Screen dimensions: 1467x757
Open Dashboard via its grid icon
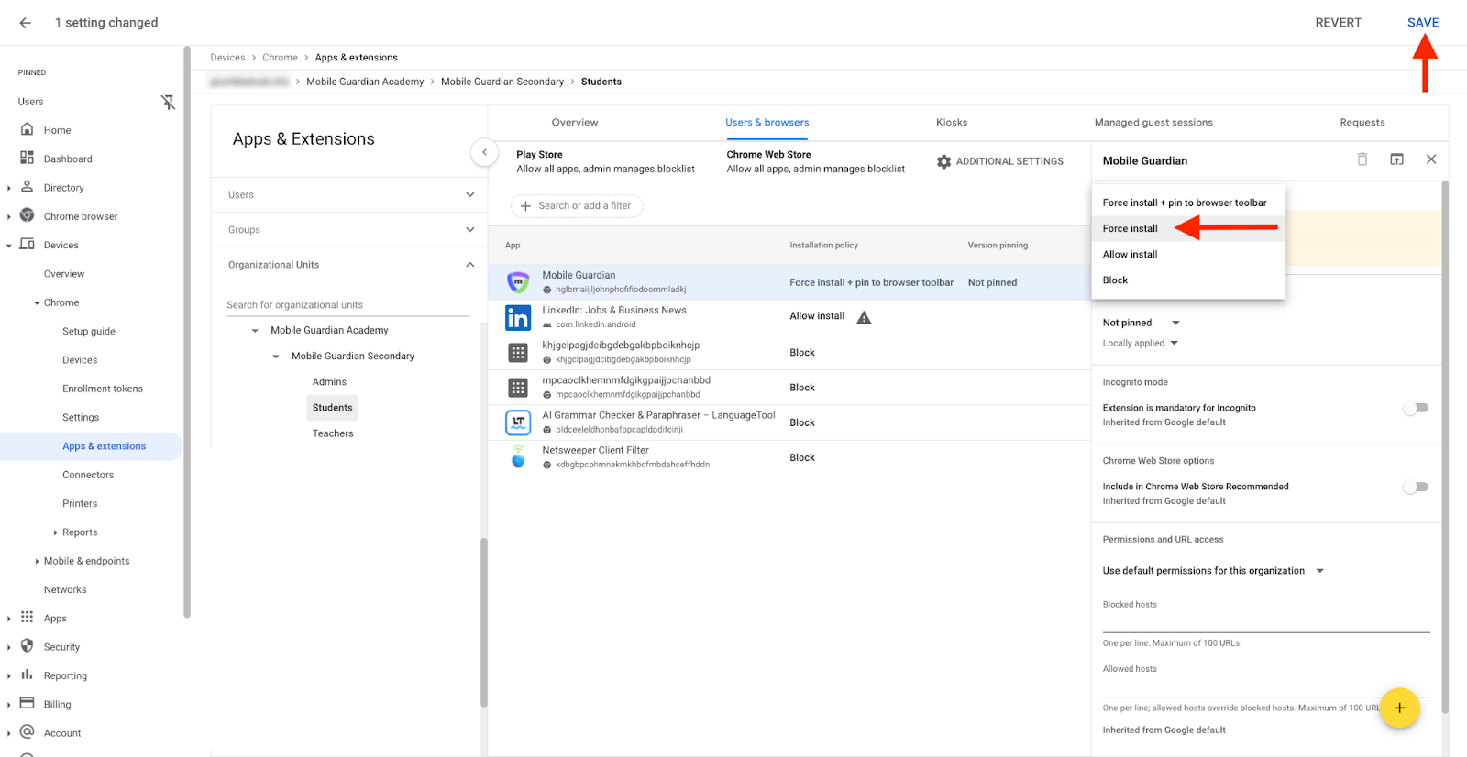tap(28, 159)
